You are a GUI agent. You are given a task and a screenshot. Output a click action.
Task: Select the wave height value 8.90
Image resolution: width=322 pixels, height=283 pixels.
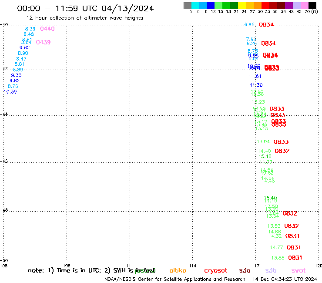coord(23,53)
